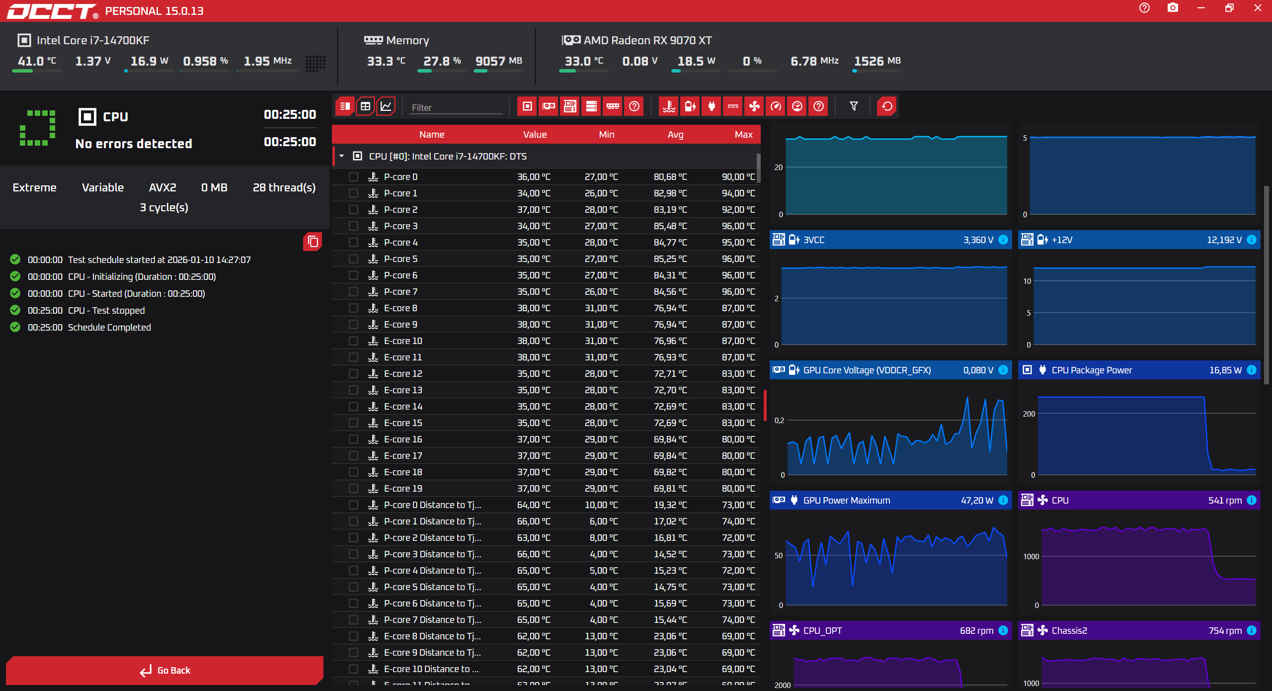Screen dimensions: 1272x691
Task: Click the Go Back button
Action: (164, 670)
